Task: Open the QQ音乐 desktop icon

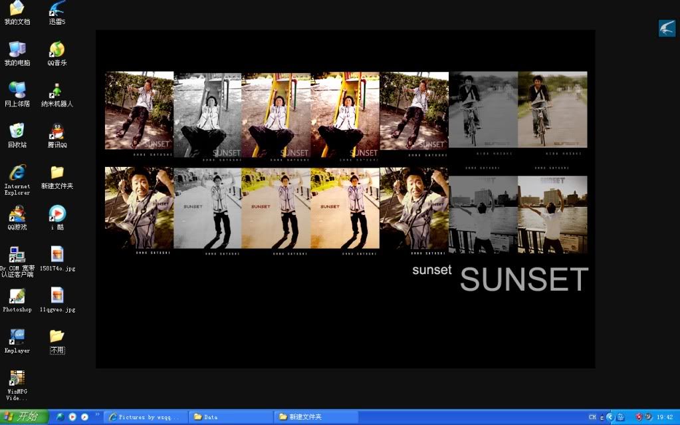Action: [57, 50]
